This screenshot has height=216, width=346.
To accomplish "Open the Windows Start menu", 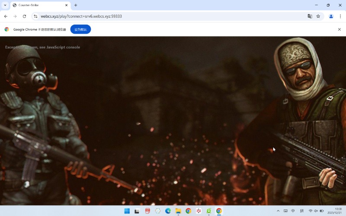I will click(127, 211).
